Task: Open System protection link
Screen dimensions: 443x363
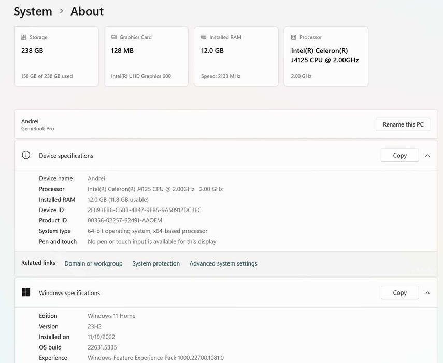Action: 156,263
